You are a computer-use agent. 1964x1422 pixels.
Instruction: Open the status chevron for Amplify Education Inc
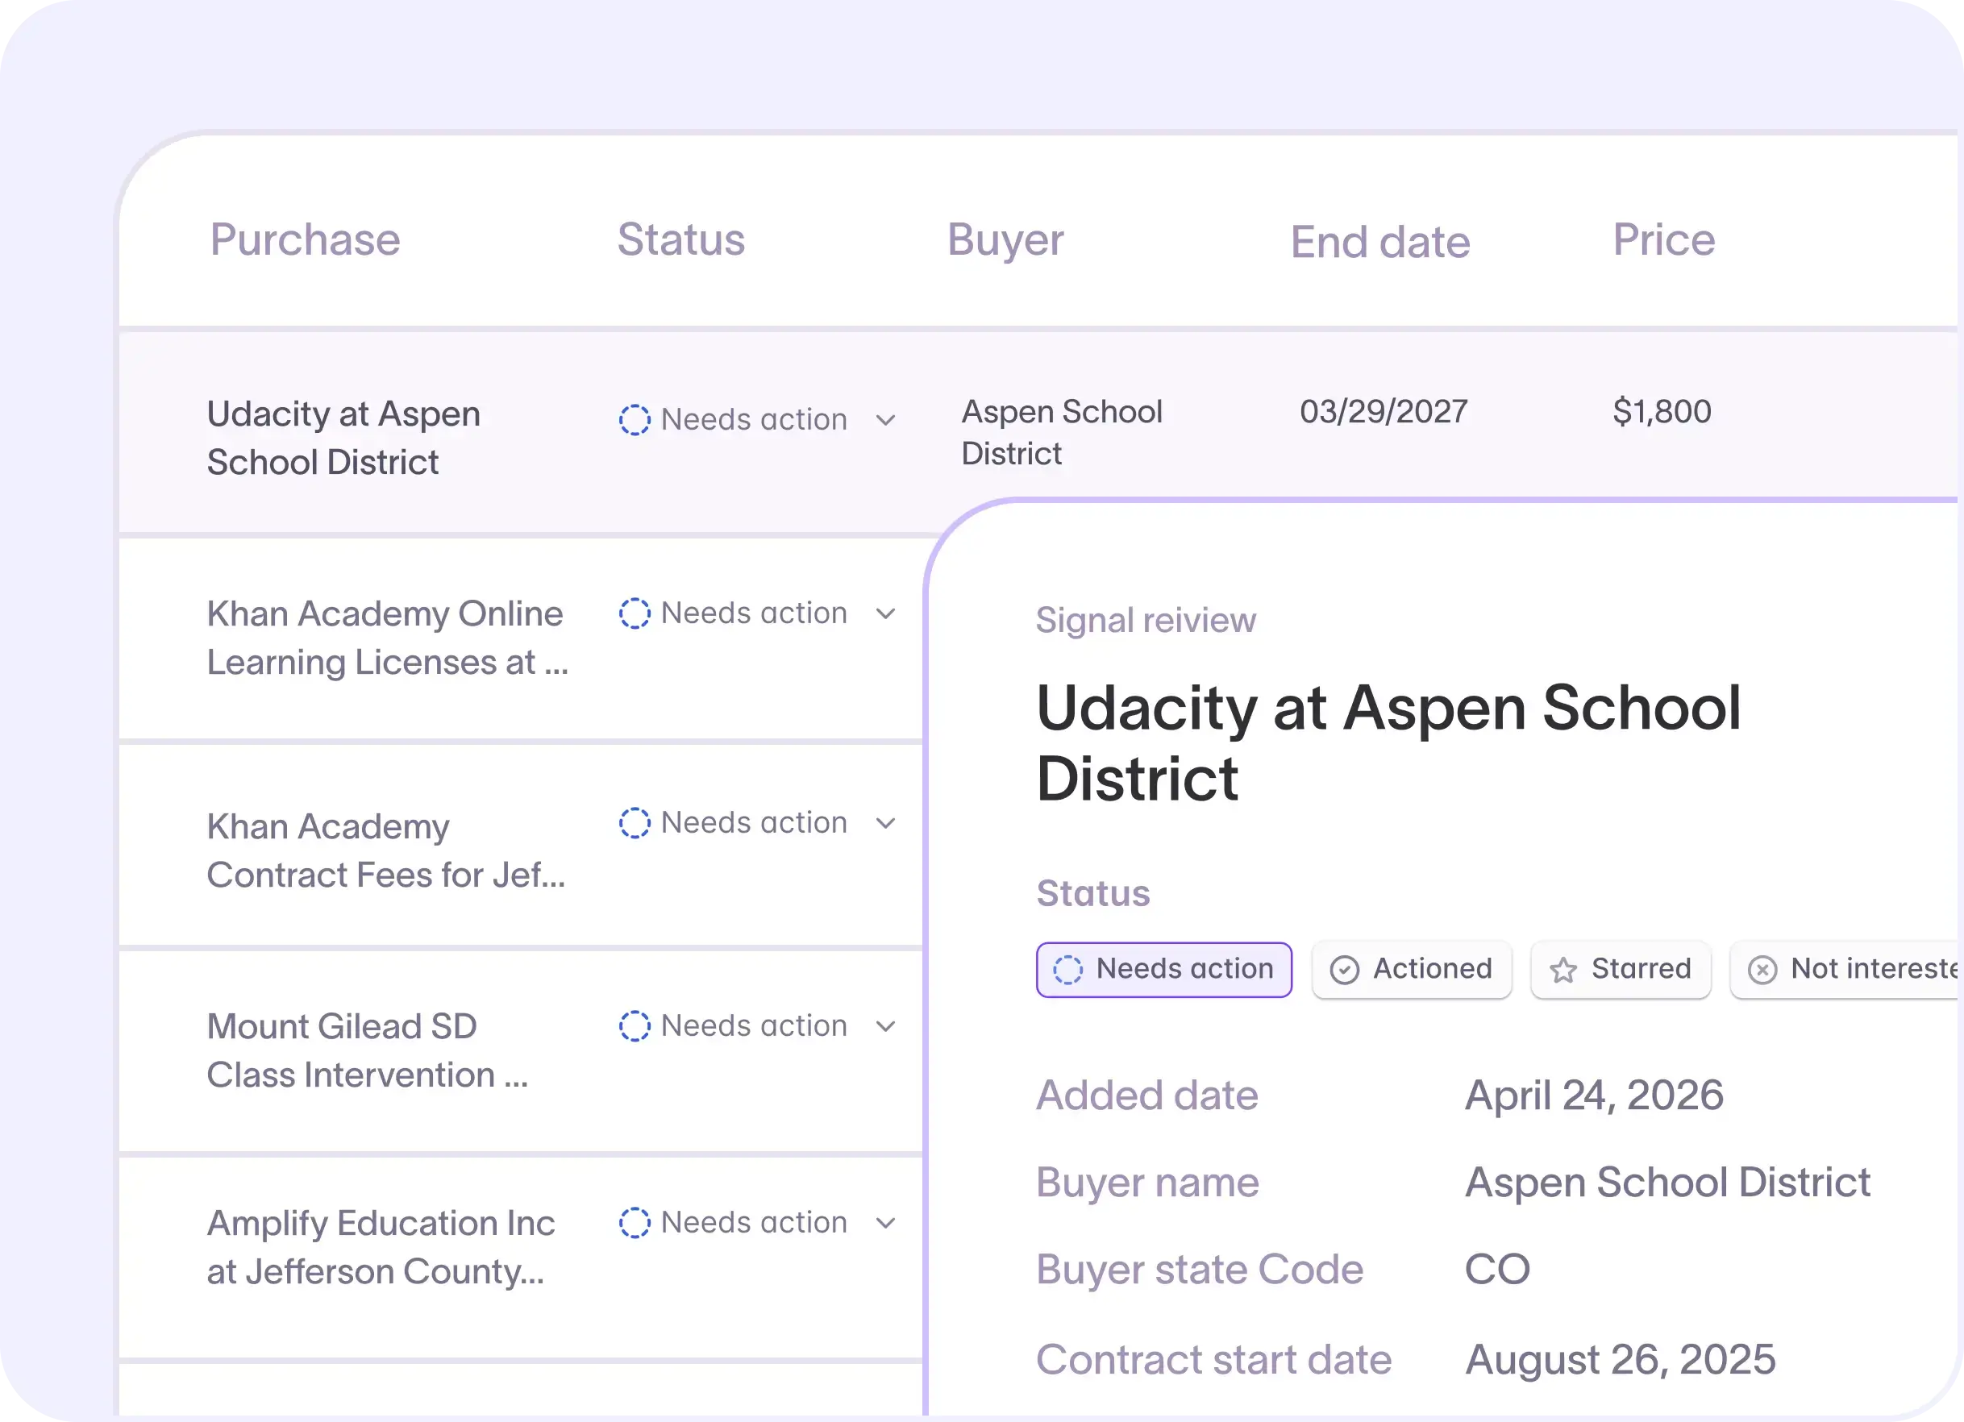pos(885,1224)
